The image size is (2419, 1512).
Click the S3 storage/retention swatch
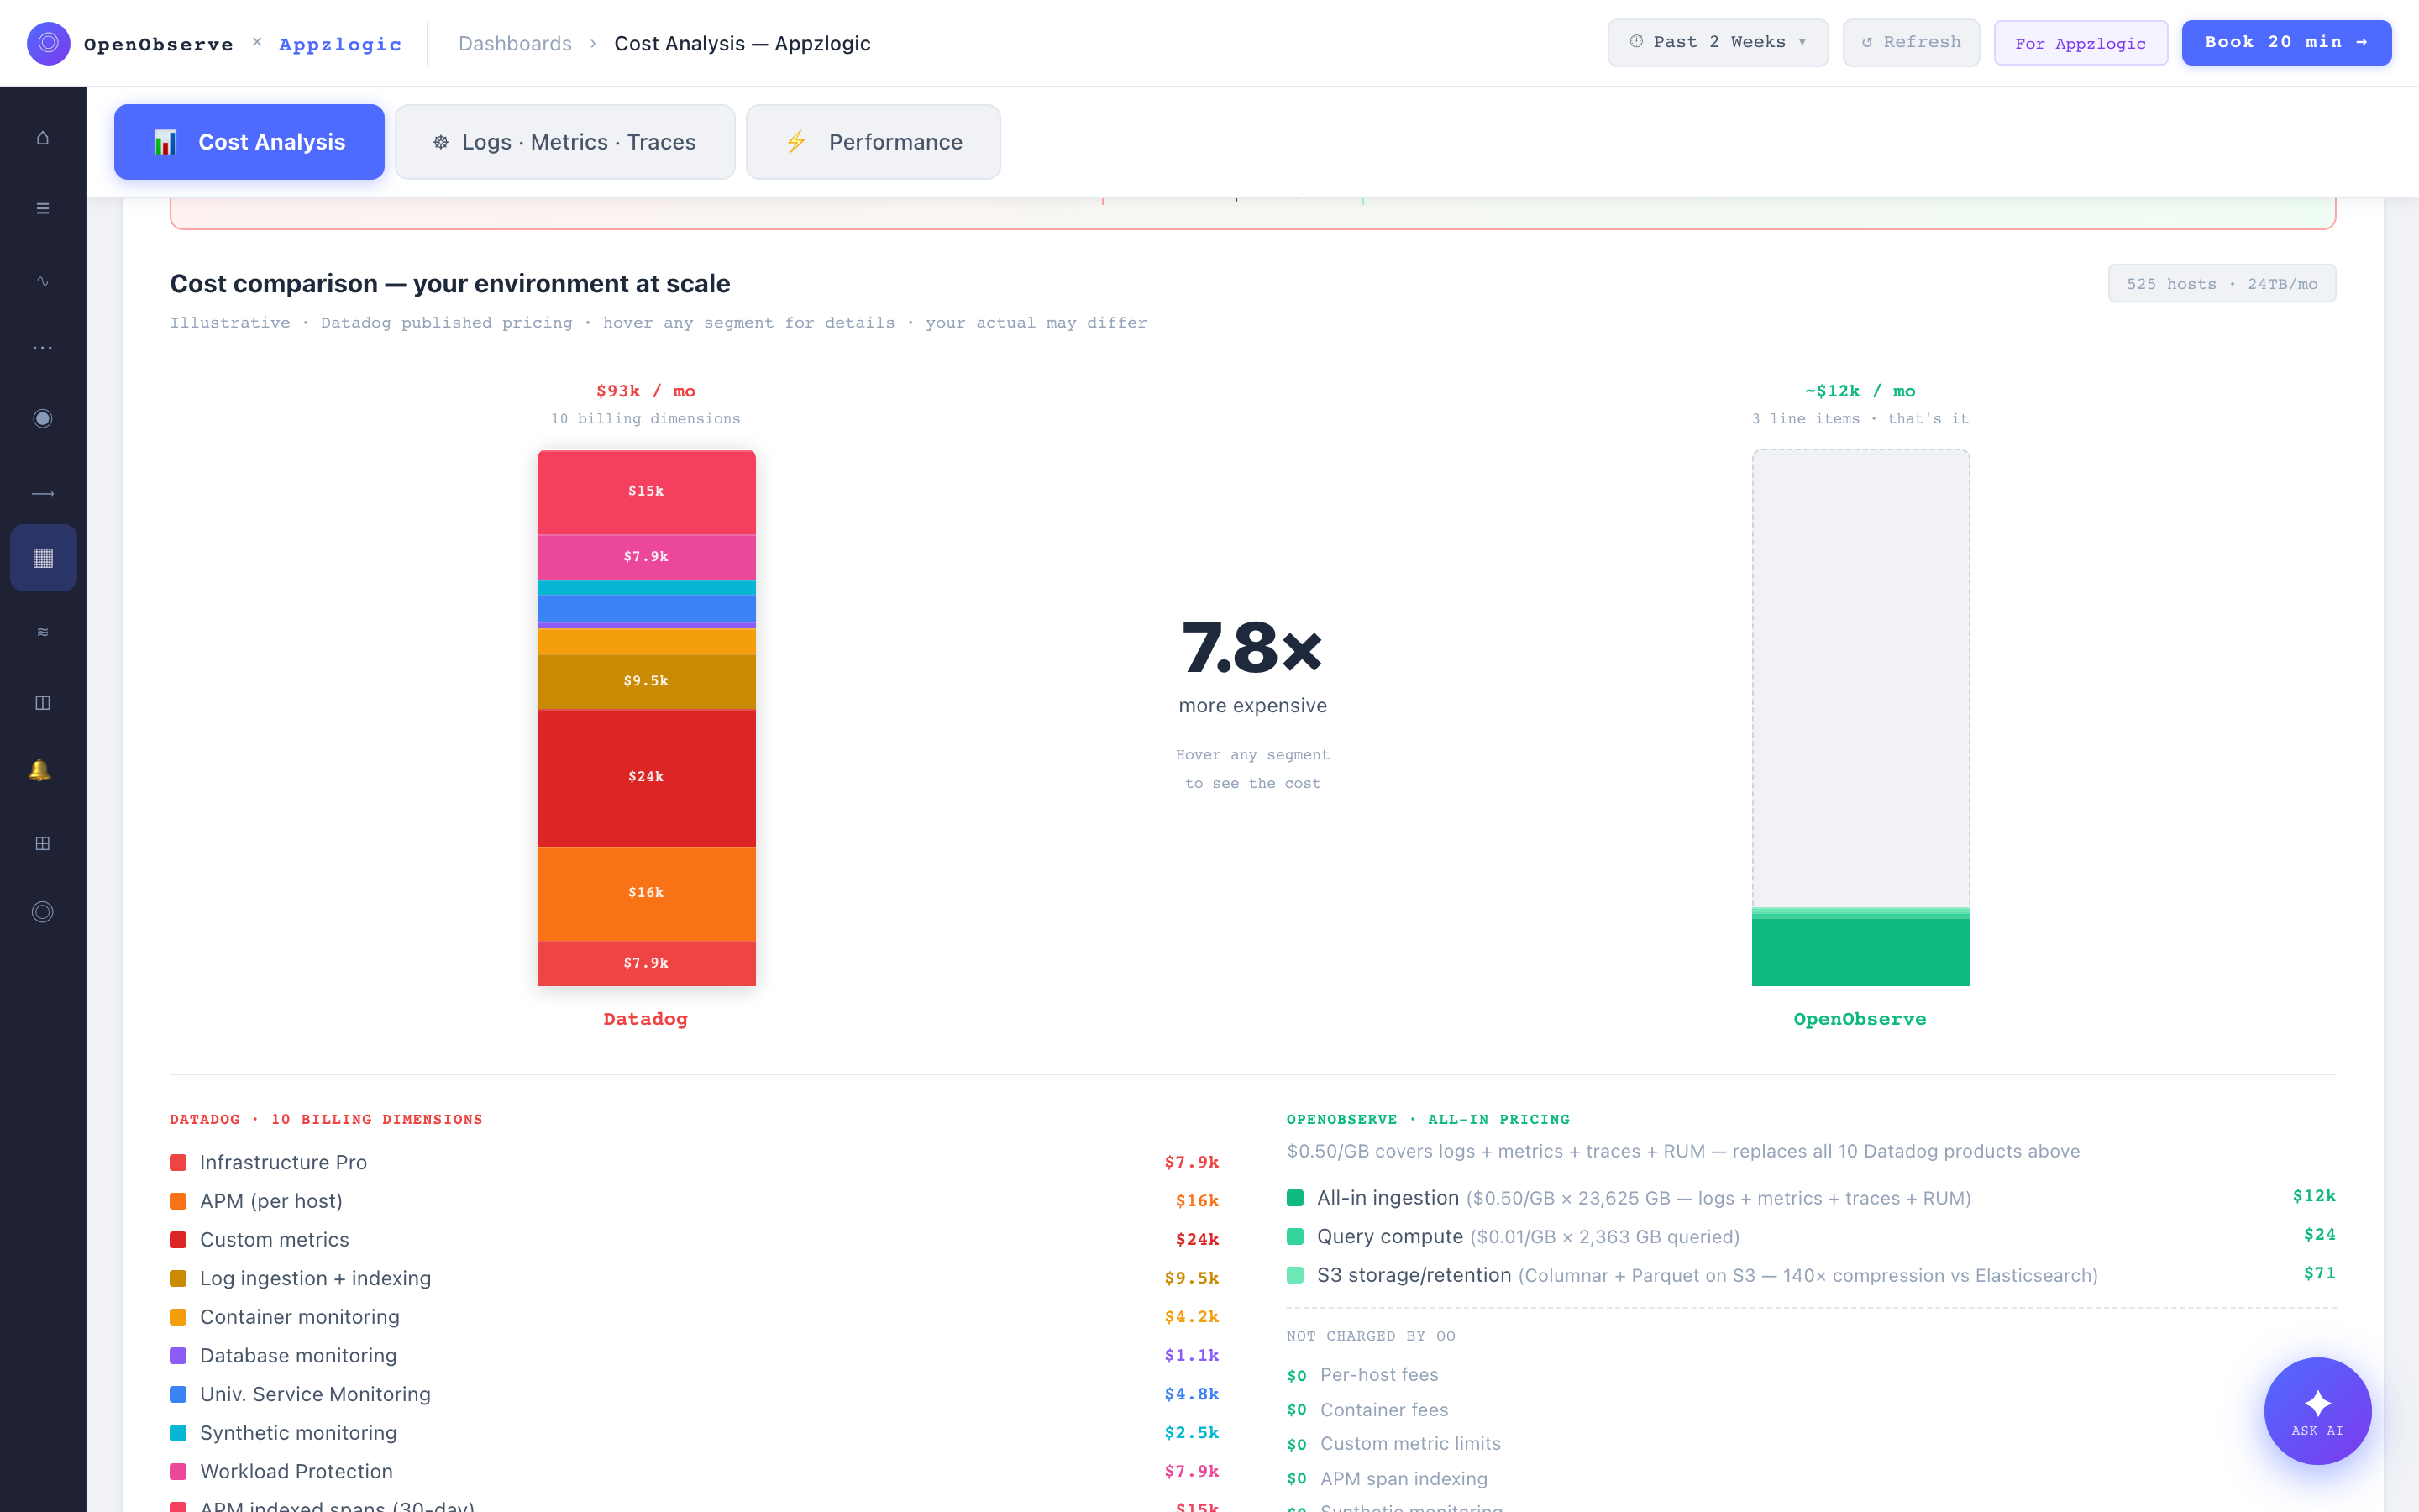click(x=1294, y=1275)
